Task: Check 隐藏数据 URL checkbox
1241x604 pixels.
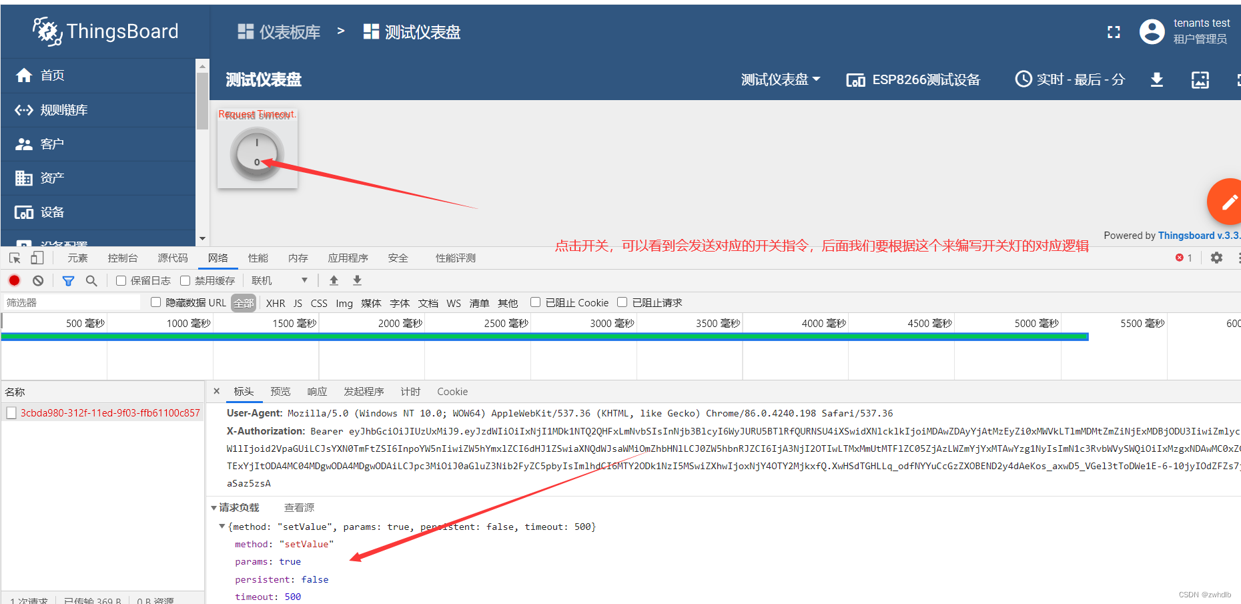Action: coord(156,302)
